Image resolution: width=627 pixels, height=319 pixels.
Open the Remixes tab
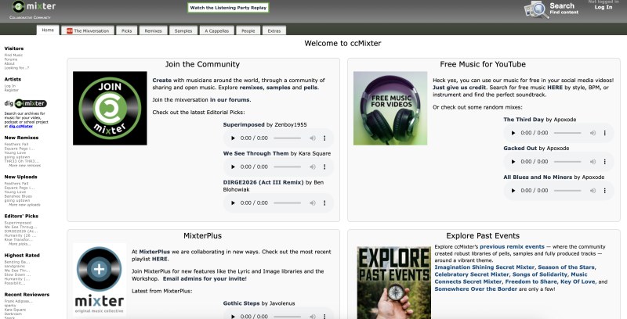point(153,30)
